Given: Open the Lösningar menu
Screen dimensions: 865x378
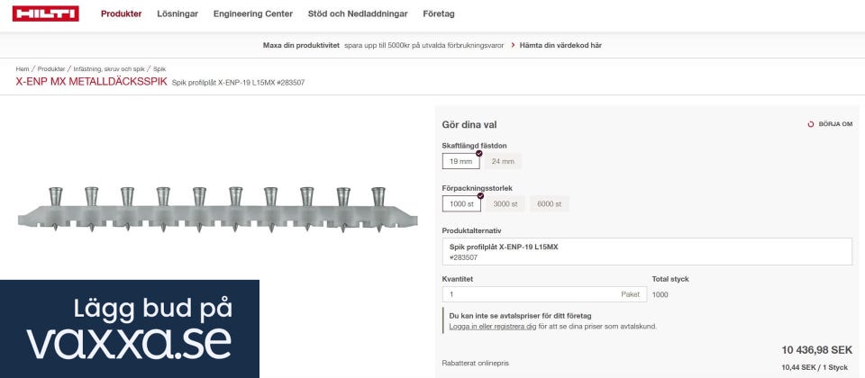Looking at the screenshot, I should click(x=178, y=13).
